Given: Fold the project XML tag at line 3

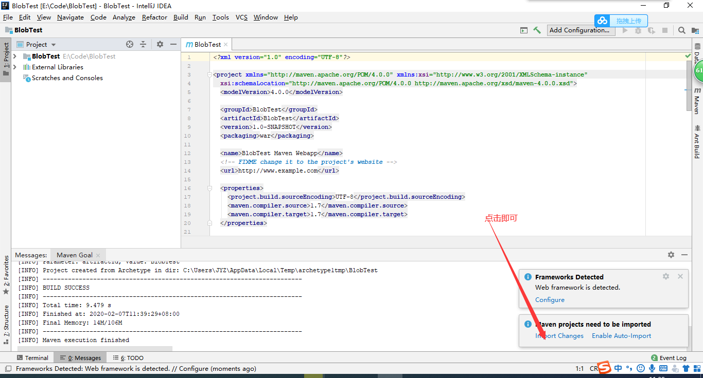Looking at the screenshot, I should pyautogui.click(x=209, y=74).
